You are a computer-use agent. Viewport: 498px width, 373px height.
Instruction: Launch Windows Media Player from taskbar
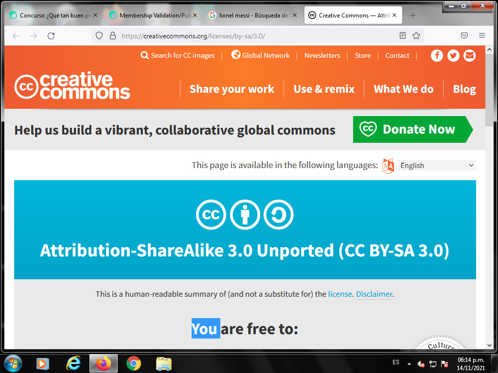click(43, 363)
